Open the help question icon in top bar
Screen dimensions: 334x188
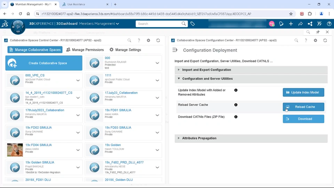[329, 24]
